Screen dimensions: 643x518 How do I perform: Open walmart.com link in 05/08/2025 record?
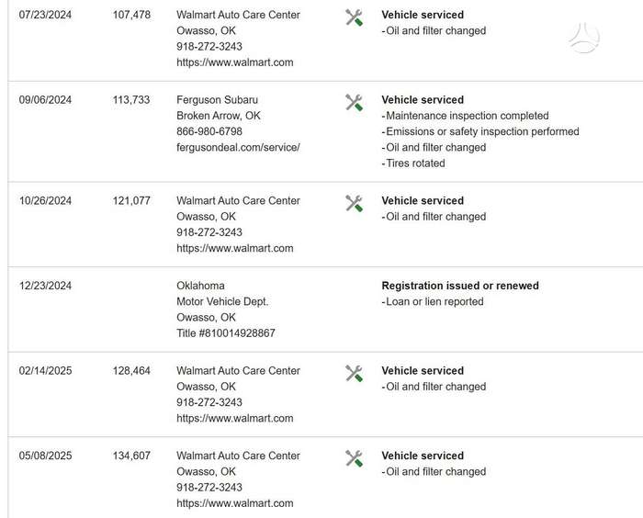point(235,503)
